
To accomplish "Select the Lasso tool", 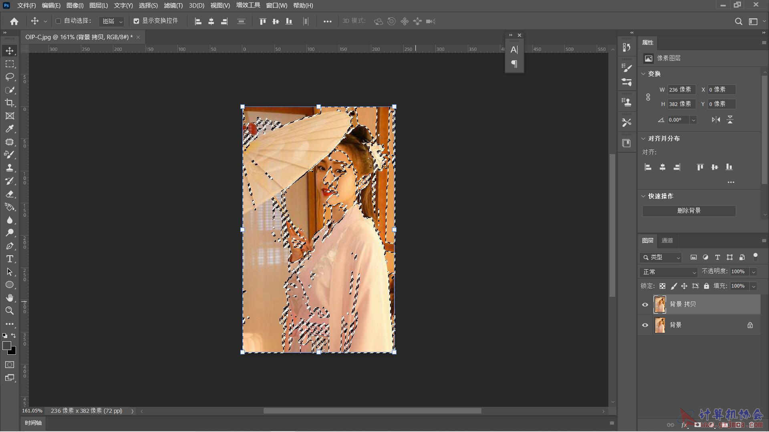I will point(10,77).
